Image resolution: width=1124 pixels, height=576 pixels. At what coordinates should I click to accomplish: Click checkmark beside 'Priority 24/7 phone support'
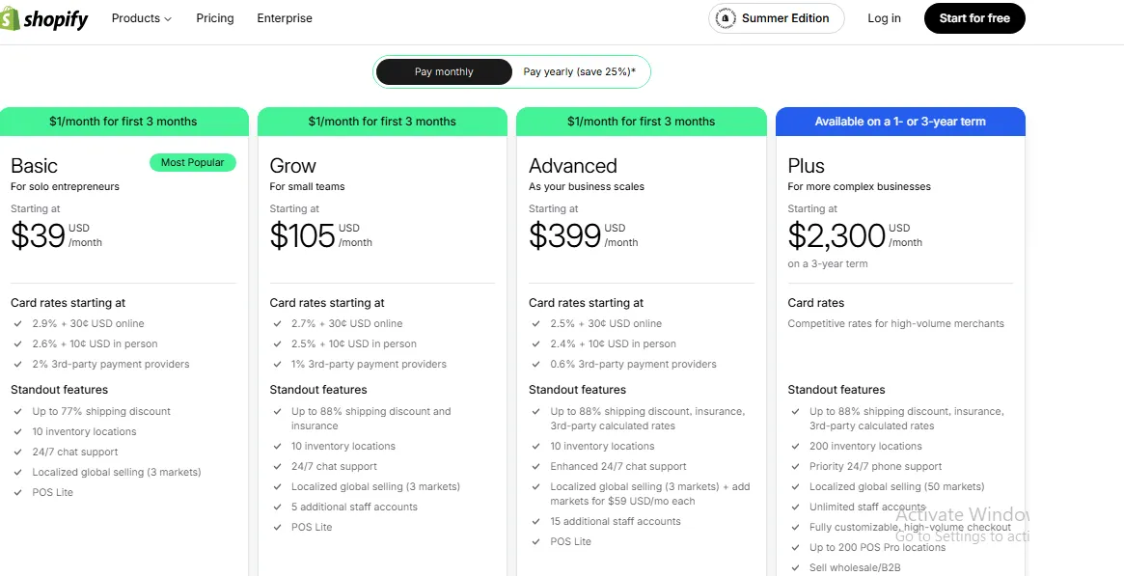point(795,466)
